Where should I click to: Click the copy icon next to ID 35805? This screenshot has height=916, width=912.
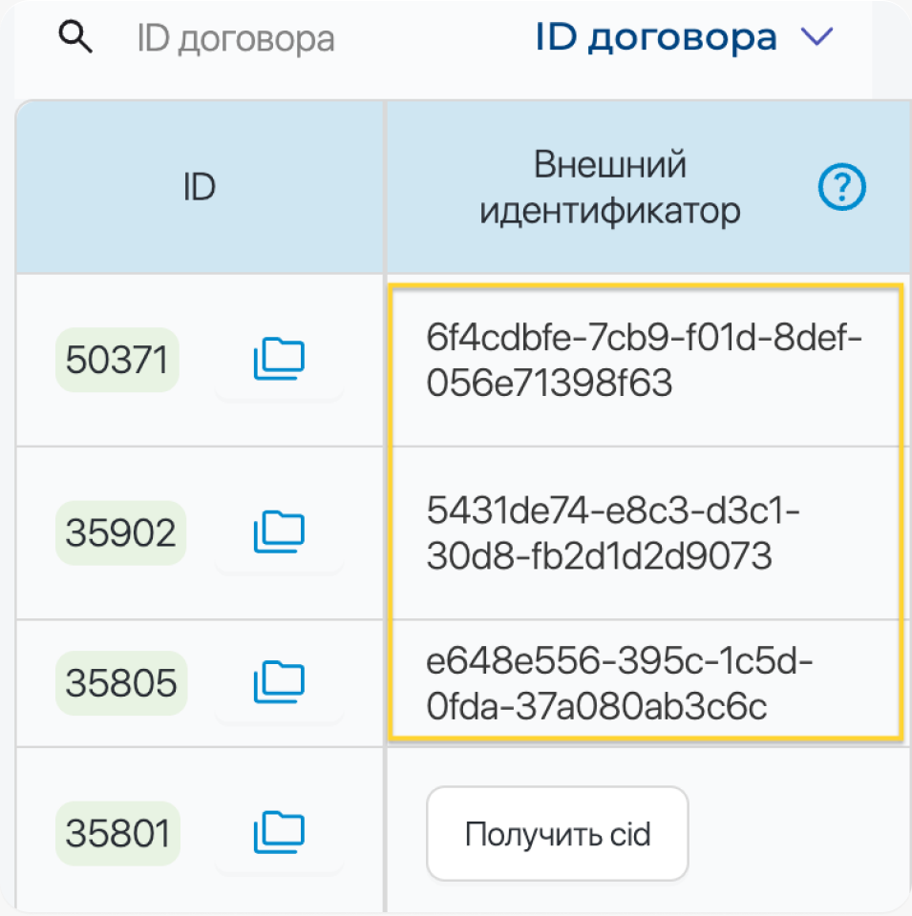(279, 682)
